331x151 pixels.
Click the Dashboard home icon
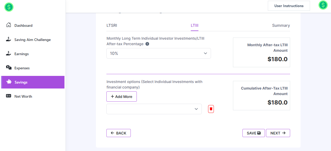coord(9,25)
